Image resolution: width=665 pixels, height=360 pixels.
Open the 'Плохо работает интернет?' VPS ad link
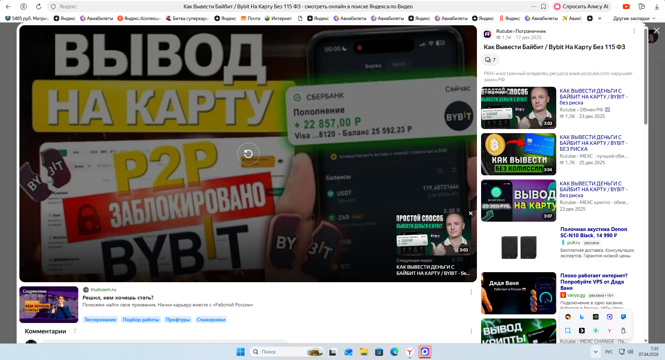tap(594, 282)
